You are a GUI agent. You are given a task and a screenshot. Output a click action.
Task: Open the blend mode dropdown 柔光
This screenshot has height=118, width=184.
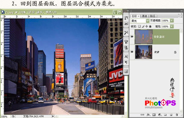point(140,21)
